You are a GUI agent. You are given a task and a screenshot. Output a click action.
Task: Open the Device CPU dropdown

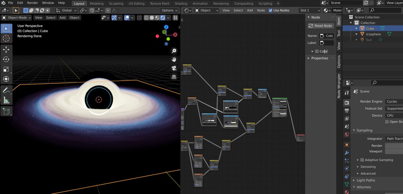point(394,116)
